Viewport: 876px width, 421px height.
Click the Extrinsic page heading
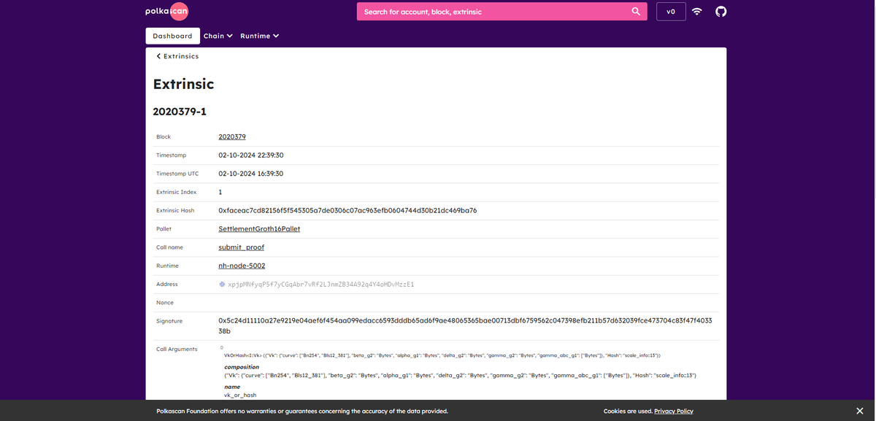tap(183, 84)
